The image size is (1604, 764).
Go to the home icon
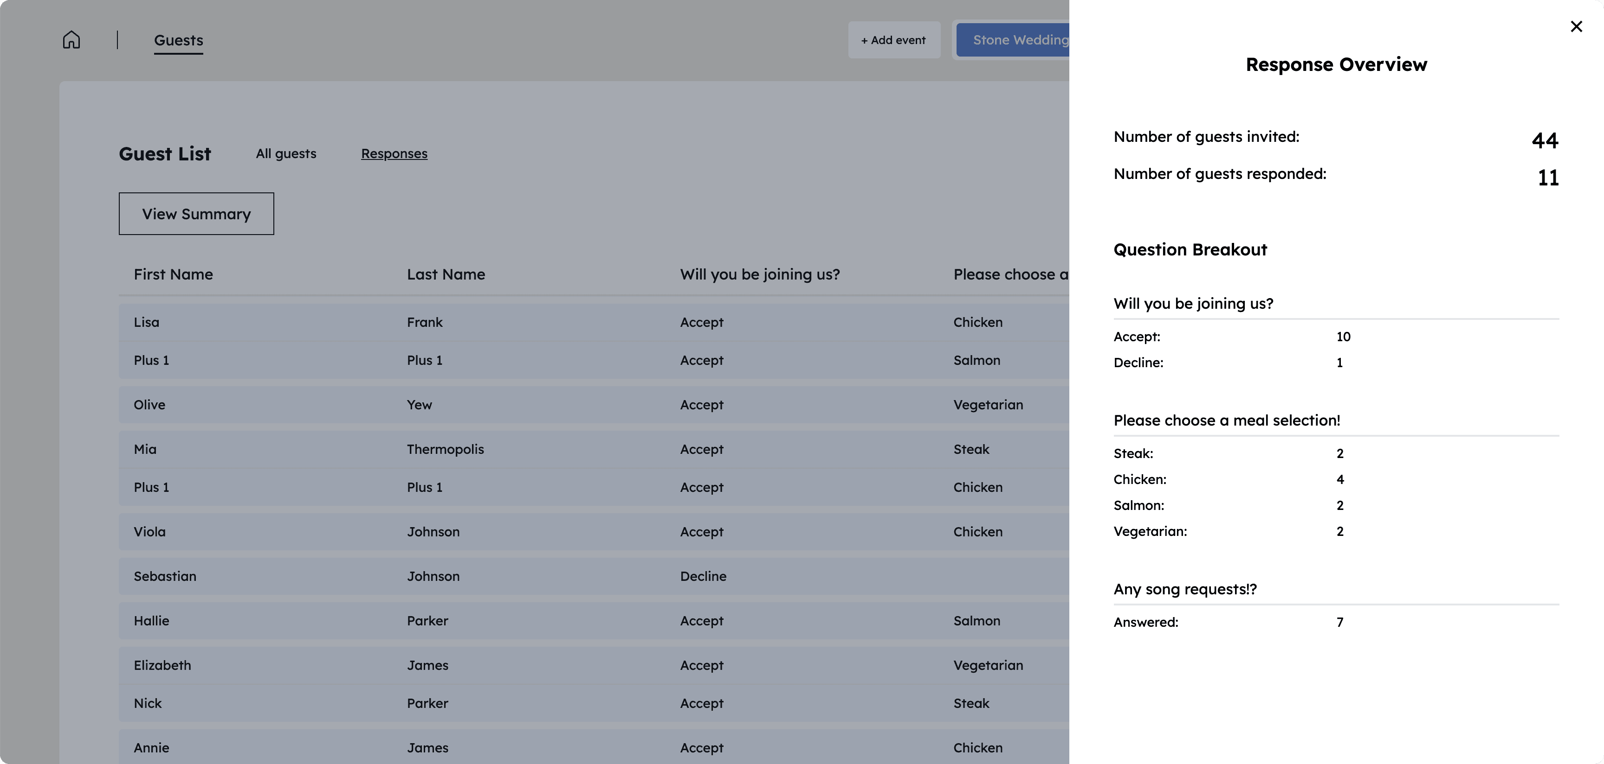click(71, 40)
